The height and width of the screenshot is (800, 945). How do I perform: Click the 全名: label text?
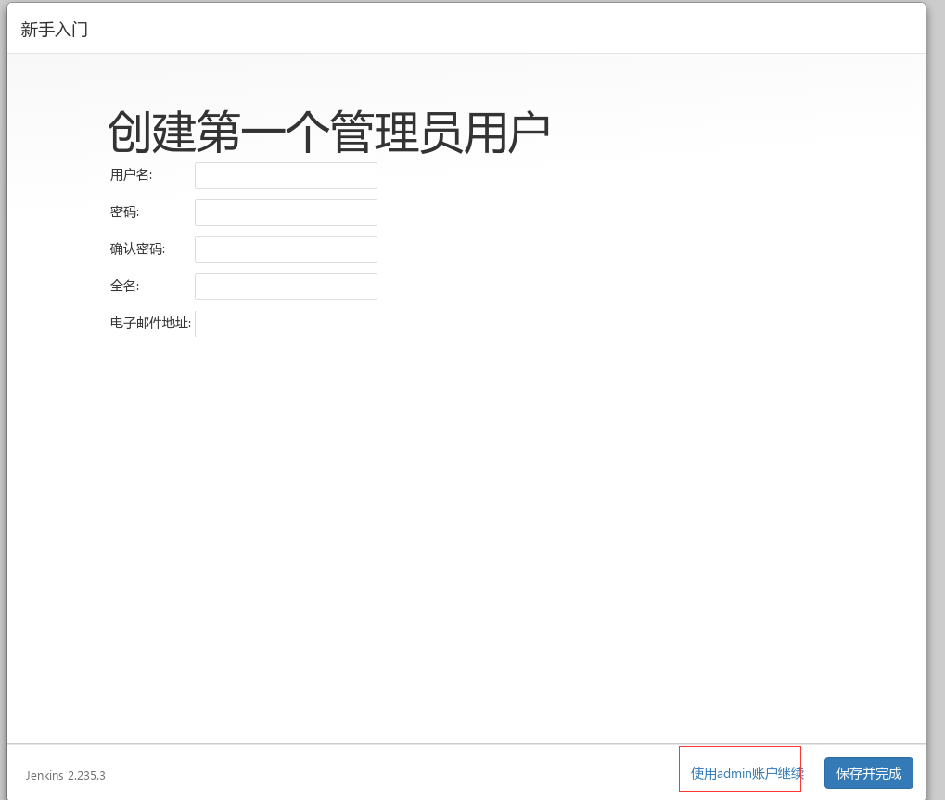point(124,286)
